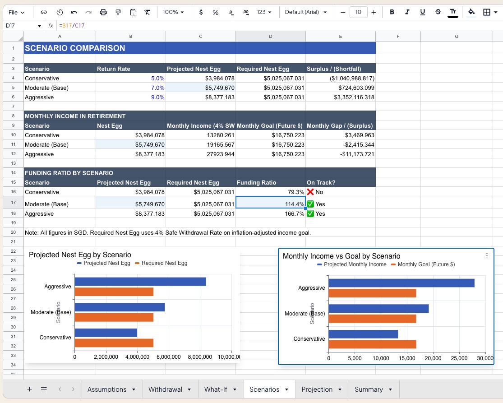Clear formatting with the crossed T icon
The image size is (503, 403).
147,12
